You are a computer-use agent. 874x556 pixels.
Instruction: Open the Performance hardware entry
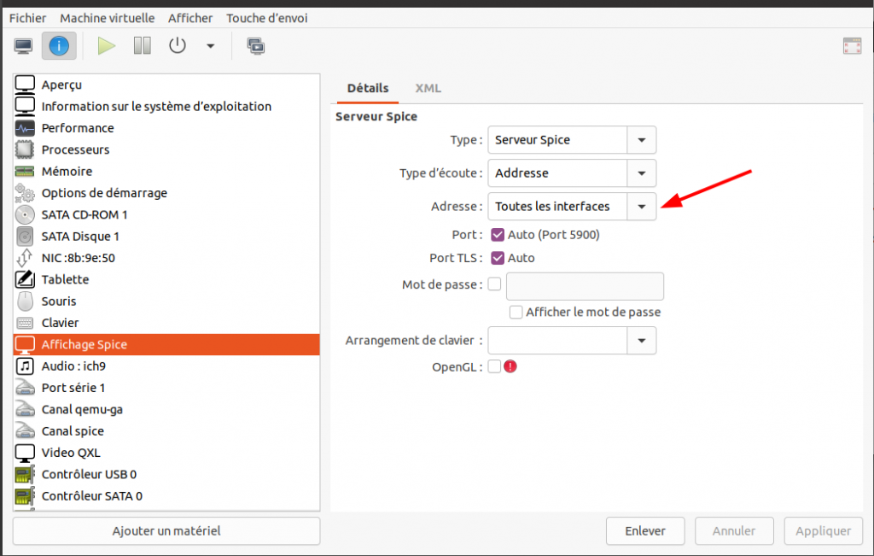tap(166, 128)
